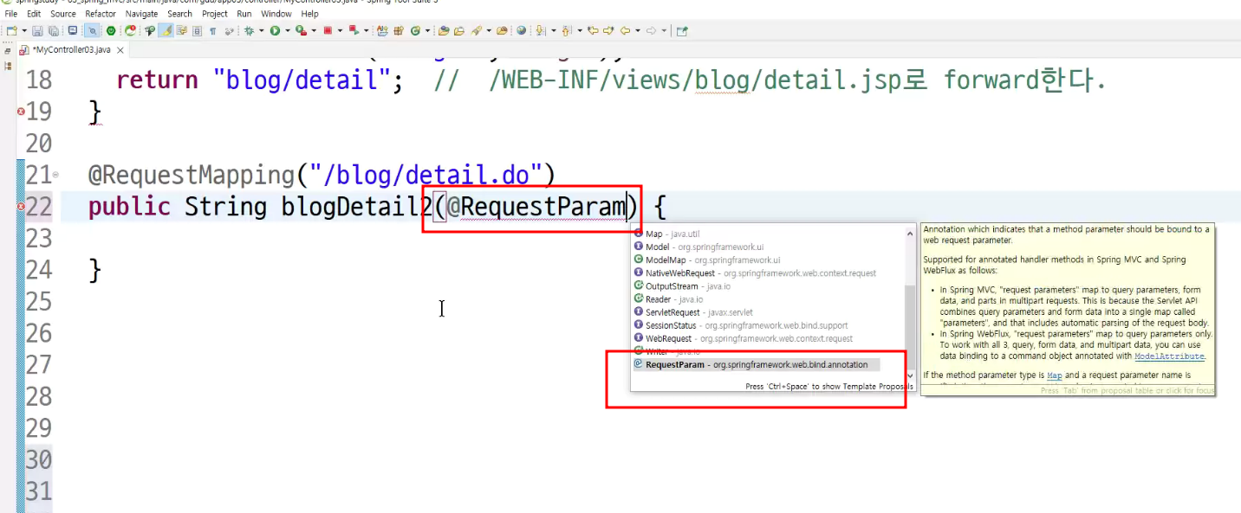Toggle Block Selection mode icon
1241x513 pixels.
pyautogui.click(x=197, y=30)
